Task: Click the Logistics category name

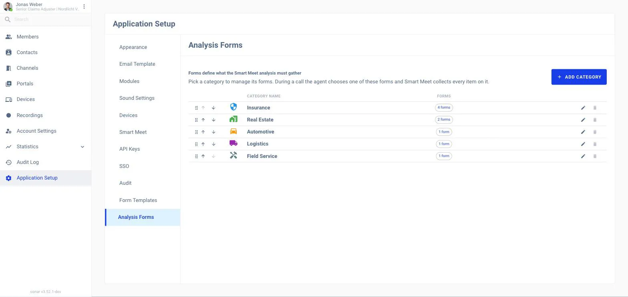Action: tap(258, 144)
